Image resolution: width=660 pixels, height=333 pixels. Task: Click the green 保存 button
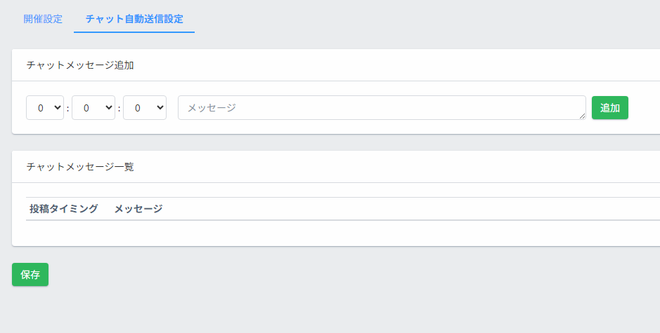[30, 275]
